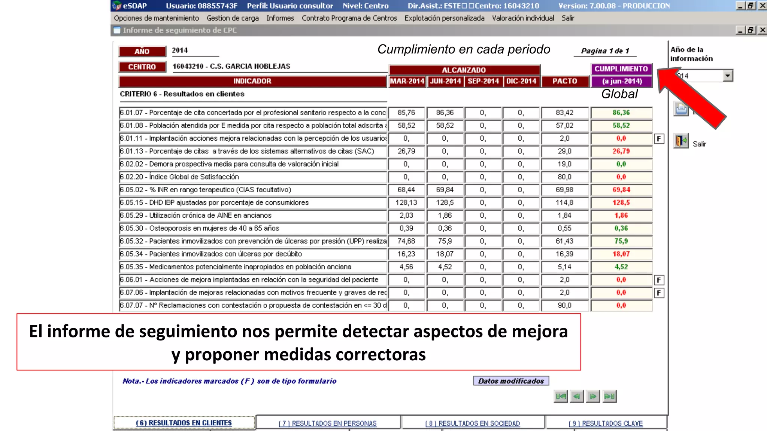This screenshot has width=767, height=431.
Task: Click the MAR-2014 column header
Action: (x=407, y=81)
